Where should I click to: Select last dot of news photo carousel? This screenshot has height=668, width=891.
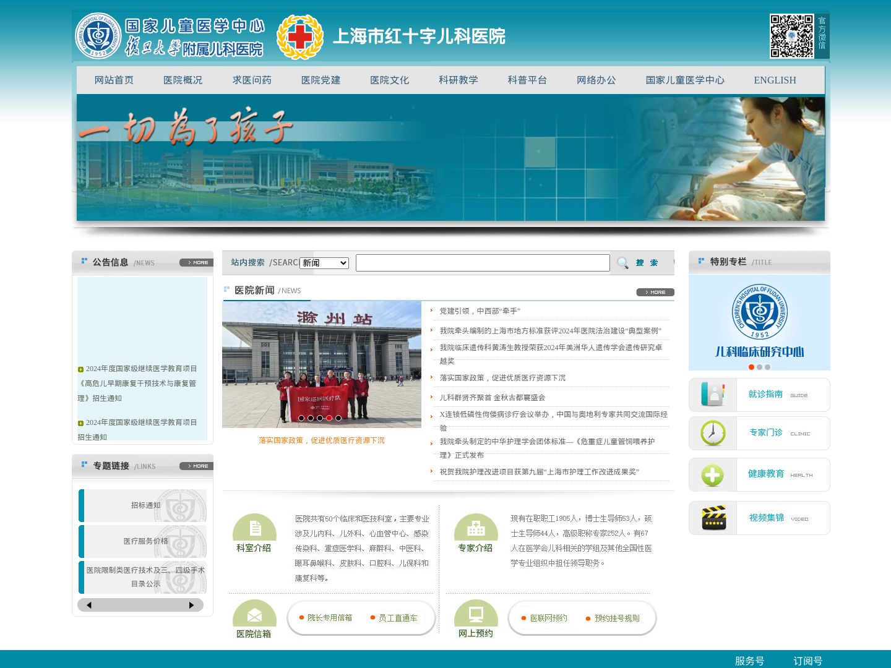[338, 418]
